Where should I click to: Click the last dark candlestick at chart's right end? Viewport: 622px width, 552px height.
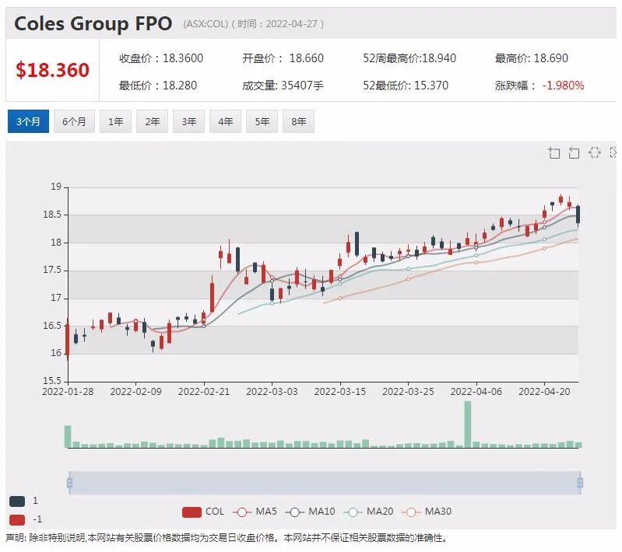click(578, 215)
